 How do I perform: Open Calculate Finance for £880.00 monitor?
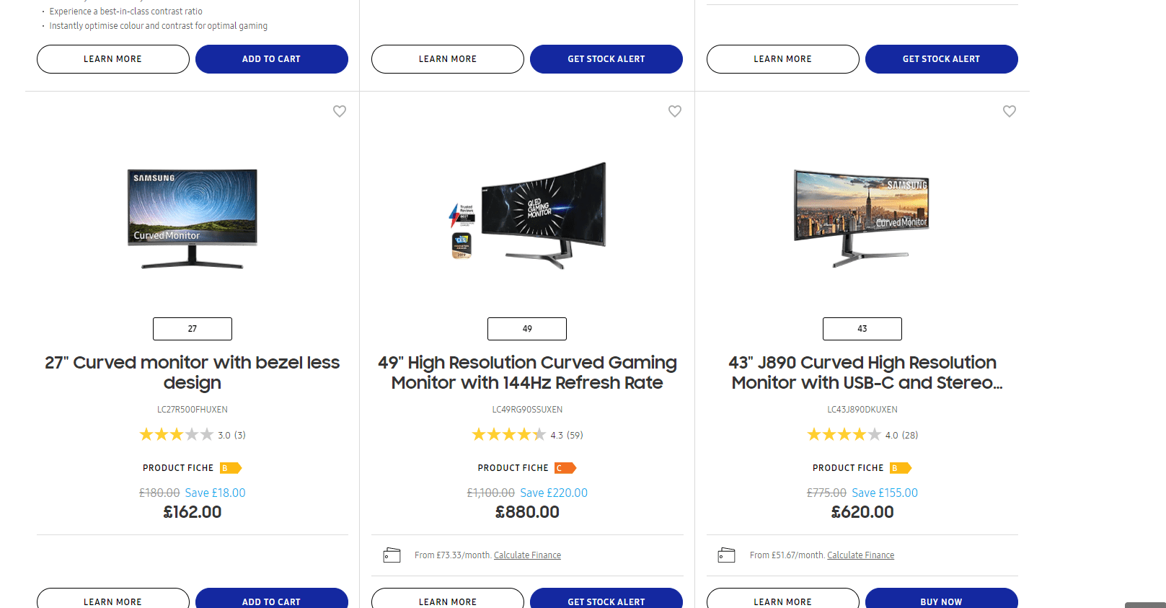(x=527, y=555)
